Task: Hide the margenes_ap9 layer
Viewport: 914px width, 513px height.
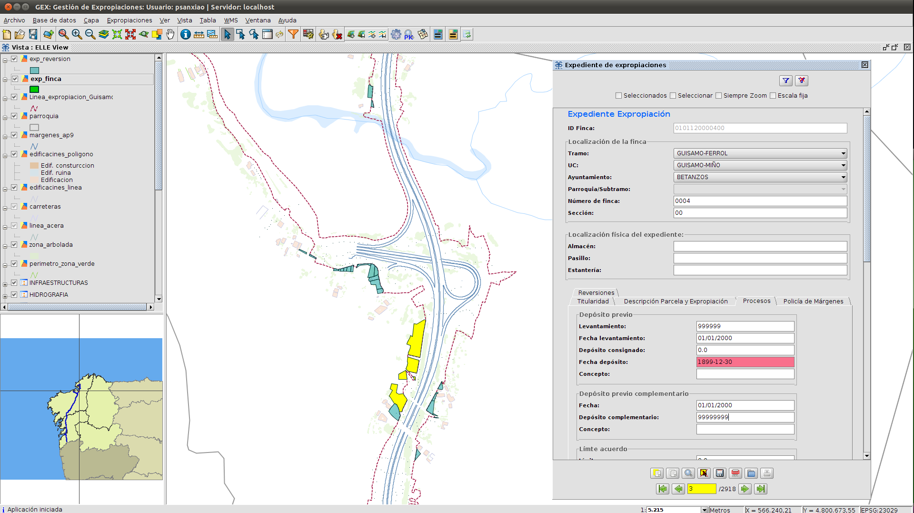Action: (x=14, y=135)
